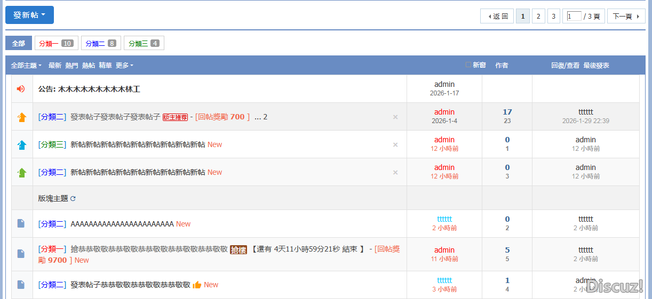652x299 pixels.
Task: Click the green sticky arrow icon
Action: point(22,173)
